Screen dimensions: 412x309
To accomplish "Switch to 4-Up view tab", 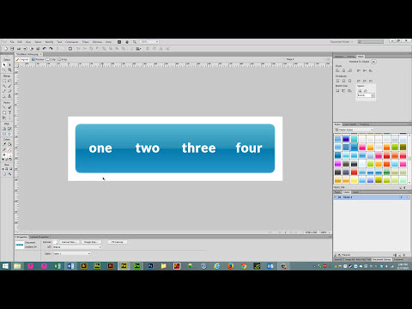I will (x=63, y=59).
